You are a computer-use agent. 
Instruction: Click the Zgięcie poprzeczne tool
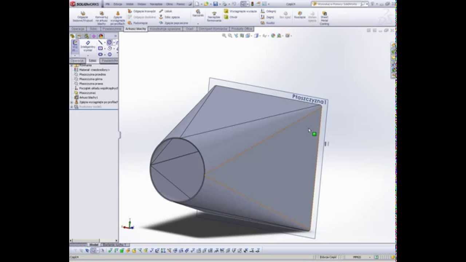pyautogui.click(x=173, y=23)
